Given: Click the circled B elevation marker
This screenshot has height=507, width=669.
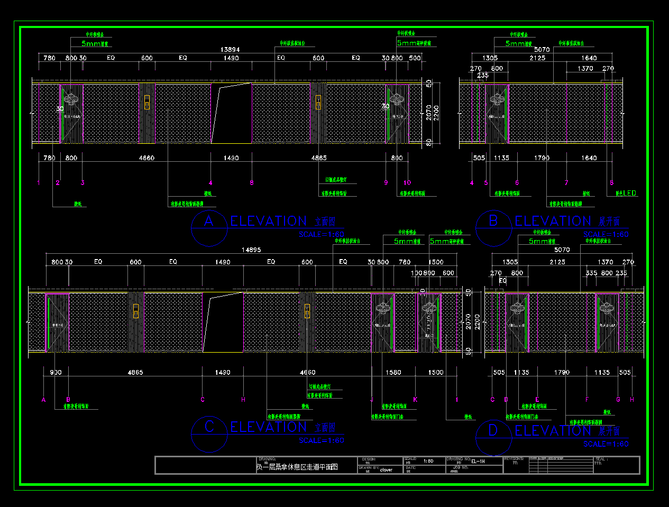Looking at the screenshot, I should pyautogui.click(x=493, y=228).
